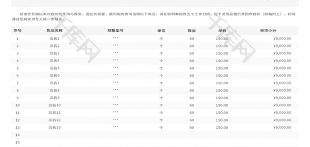Select subtotal ¥9,000.00 for 品名10
310x147 pixels.
click(282, 105)
